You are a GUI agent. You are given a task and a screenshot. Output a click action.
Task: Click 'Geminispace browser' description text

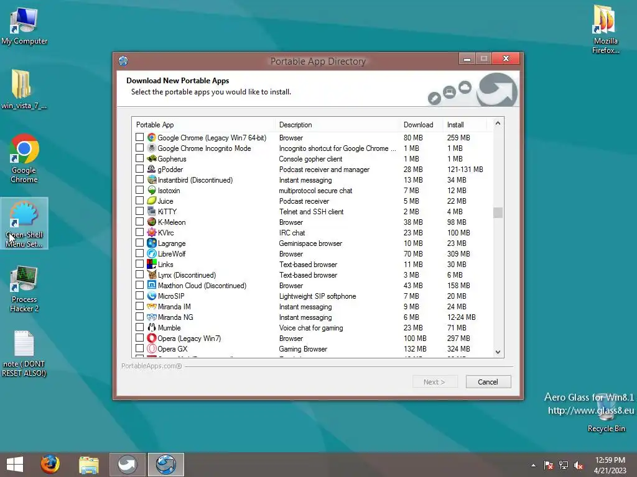(x=310, y=243)
